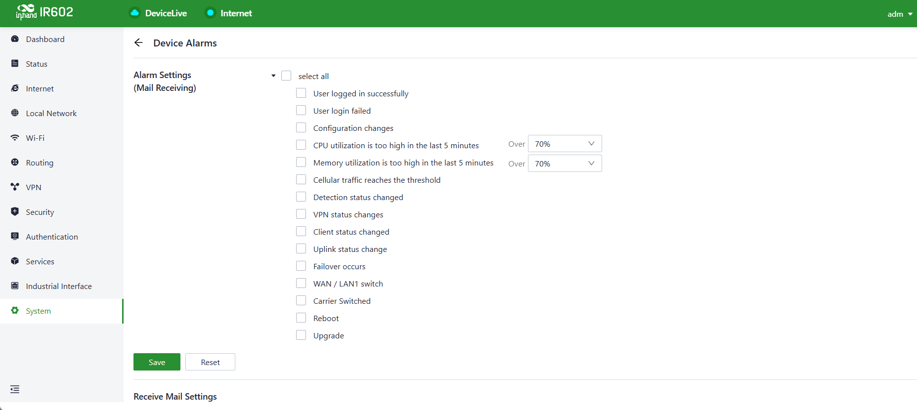Screen dimensions: 917x410
Task: Open Routing via its sidebar icon
Action: click(x=15, y=162)
